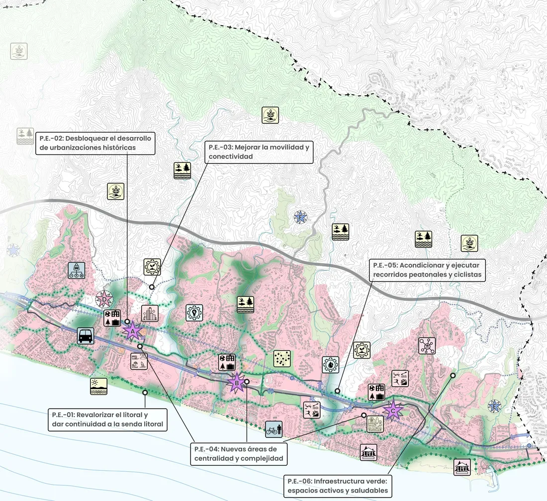Select the water drop gear icon
Viewport: 547px width, 501px height.
coord(330,364)
